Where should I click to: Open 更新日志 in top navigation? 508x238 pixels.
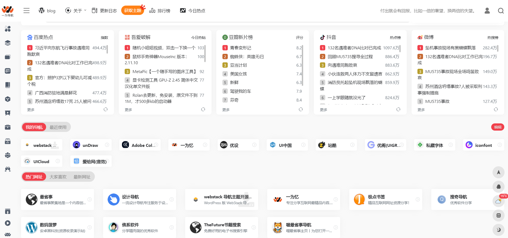click(104, 11)
